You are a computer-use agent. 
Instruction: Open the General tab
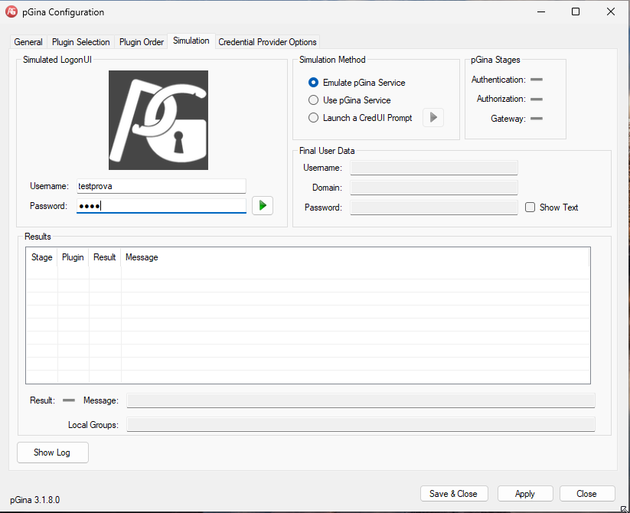click(28, 42)
